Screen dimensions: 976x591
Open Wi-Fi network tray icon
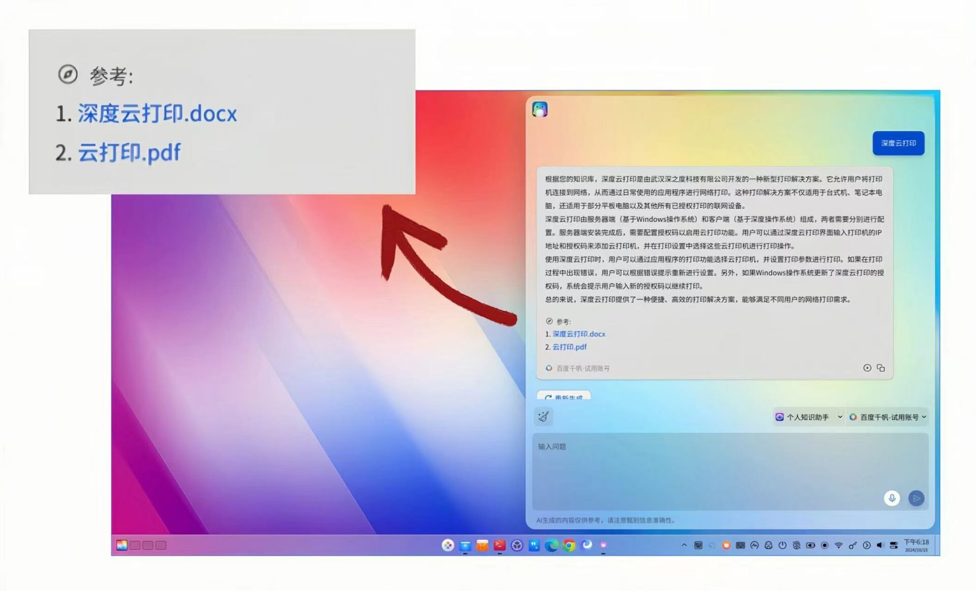[x=839, y=545]
